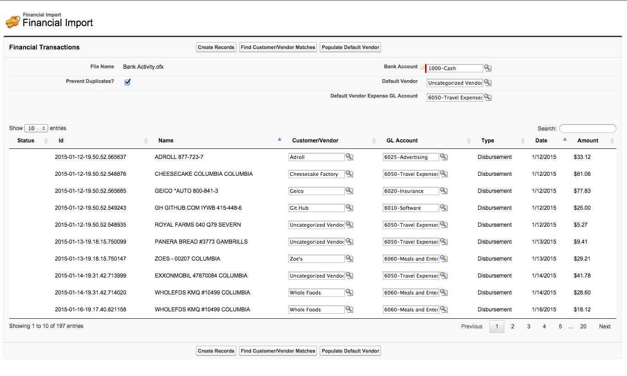The image size is (627, 376).
Task: Select page 3 of the transactions
Action: pos(529,326)
